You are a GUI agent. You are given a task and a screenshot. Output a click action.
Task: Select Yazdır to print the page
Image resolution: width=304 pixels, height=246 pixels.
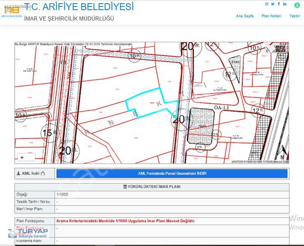(295, 16)
